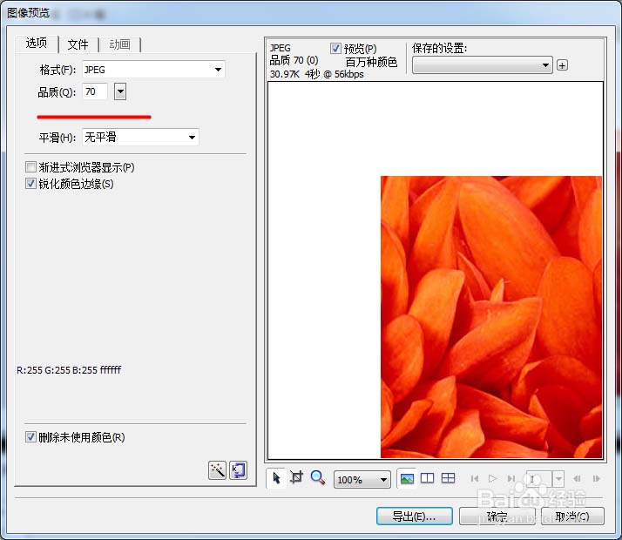Select the pointer arrow tool
The height and width of the screenshot is (540, 622).
pyautogui.click(x=276, y=478)
